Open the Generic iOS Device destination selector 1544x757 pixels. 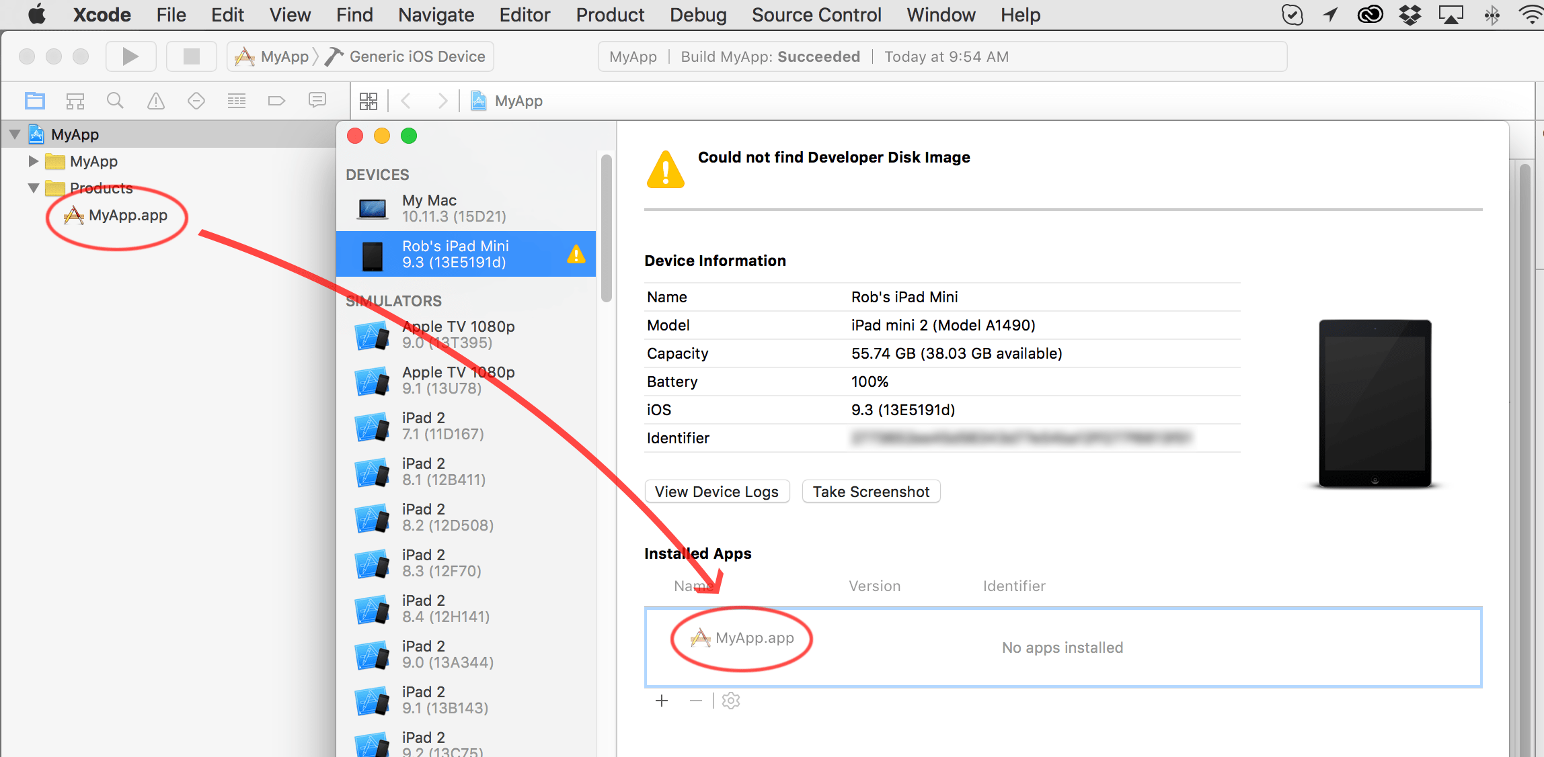pyautogui.click(x=416, y=56)
